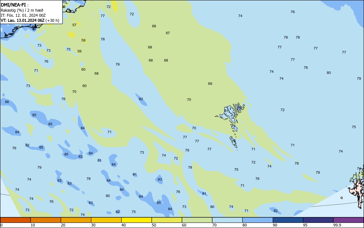364x228 pixels.
Task: Choose the purple above-99.9 legend swatch
Action: click(x=348, y=220)
